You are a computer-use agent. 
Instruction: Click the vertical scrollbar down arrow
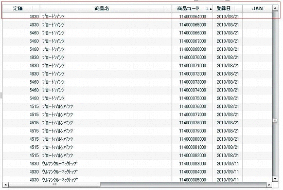275,179
